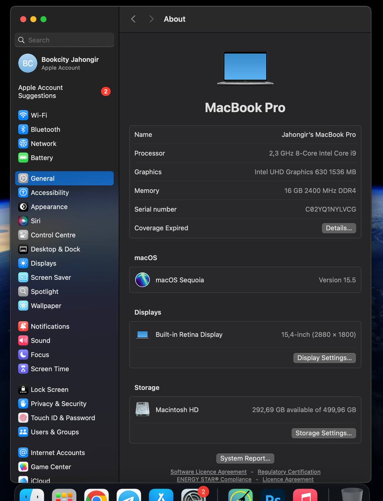
Task: Open Regulatory Certification link
Action: [x=289, y=472]
